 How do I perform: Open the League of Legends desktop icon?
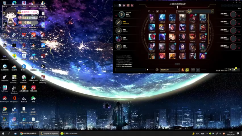(x=5, y=121)
